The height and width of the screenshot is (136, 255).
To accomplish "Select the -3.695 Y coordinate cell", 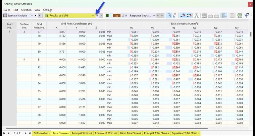I will coord(76,67).
